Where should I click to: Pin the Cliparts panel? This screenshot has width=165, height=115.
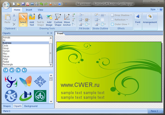[48, 33]
